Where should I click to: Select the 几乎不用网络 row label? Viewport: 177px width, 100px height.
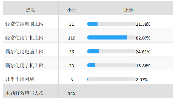tap(20, 79)
